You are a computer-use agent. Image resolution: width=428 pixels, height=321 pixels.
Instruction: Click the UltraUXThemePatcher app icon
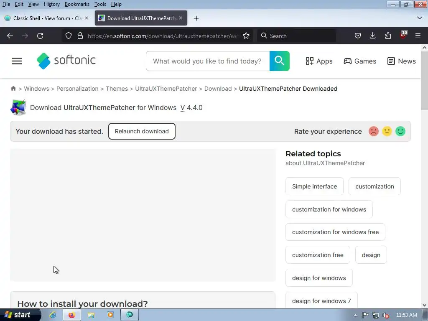click(x=18, y=107)
